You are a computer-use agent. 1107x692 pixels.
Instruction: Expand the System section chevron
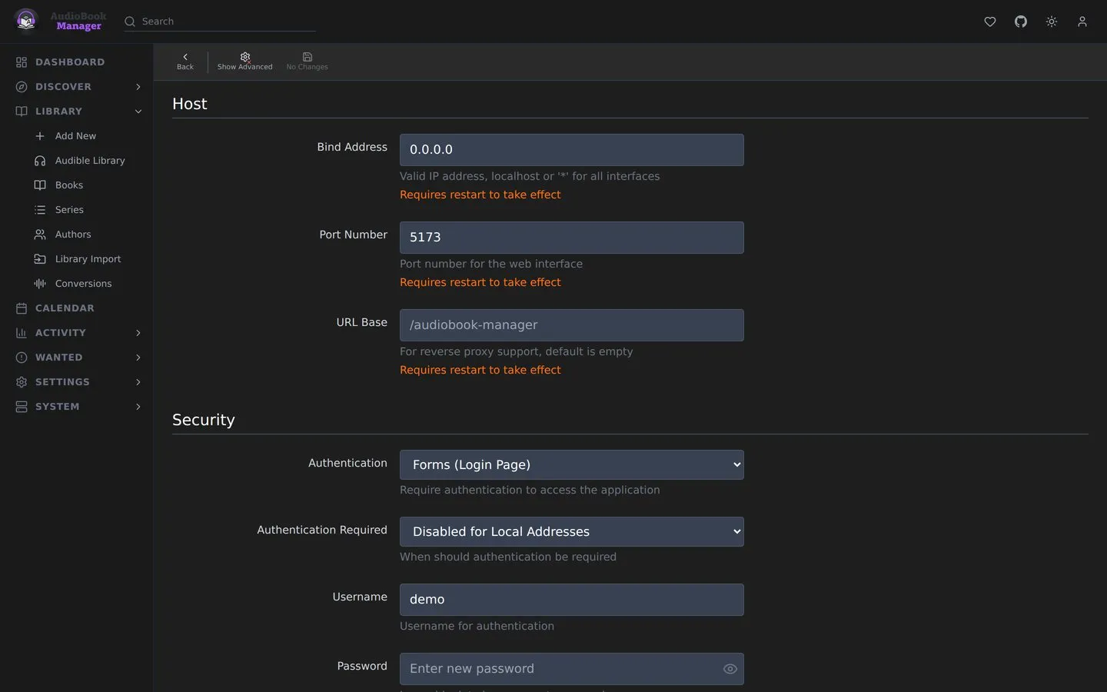138,407
